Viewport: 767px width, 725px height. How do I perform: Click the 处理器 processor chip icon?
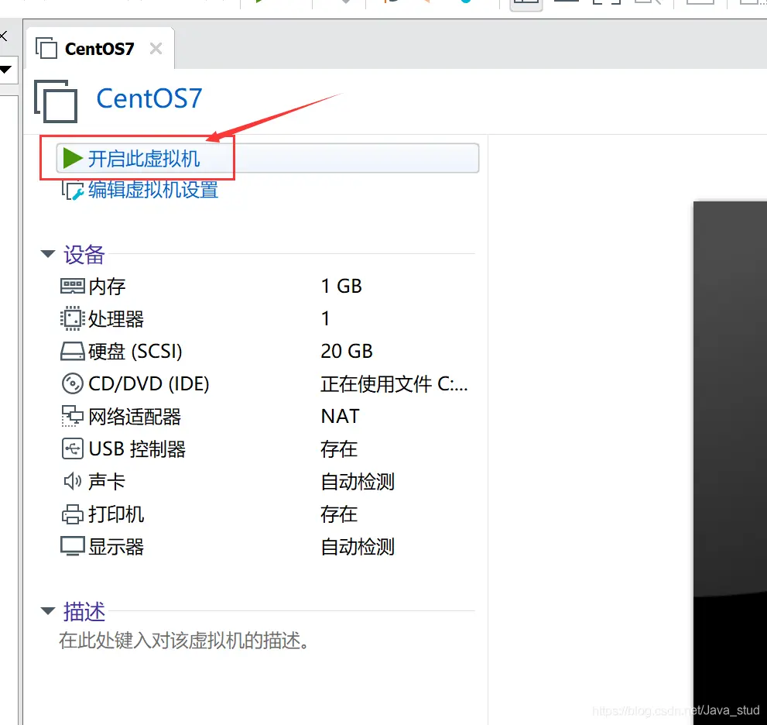tap(73, 318)
